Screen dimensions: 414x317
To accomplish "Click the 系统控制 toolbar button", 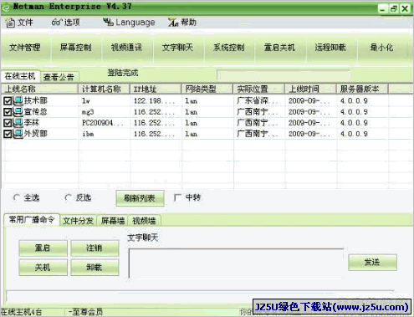I will click(229, 48).
